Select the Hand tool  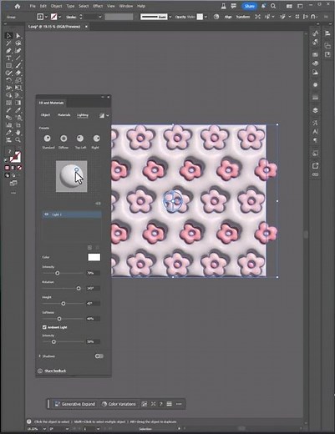pyautogui.click(x=18, y=133)
